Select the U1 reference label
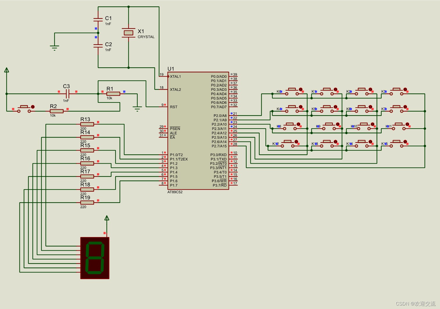The height and width of the screenshot is (309, 440). point(171,69)
